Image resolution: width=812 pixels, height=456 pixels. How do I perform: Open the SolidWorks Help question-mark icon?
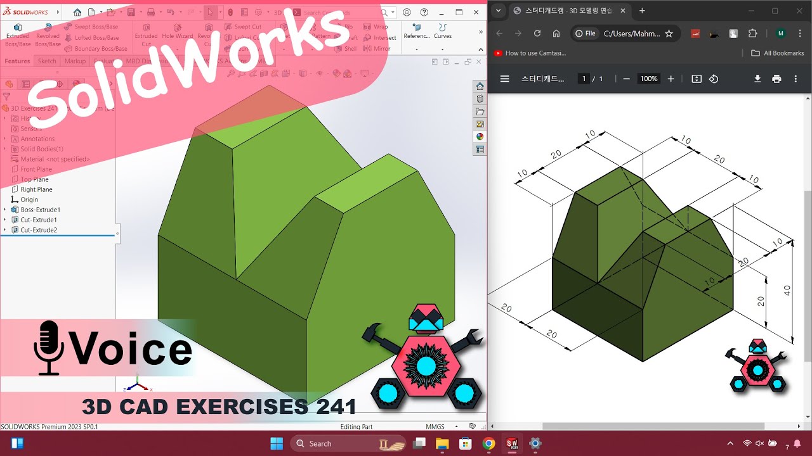pos(424,12)
